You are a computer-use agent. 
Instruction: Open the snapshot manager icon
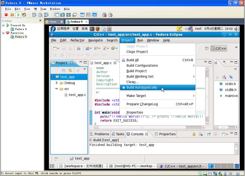[x=46, y=15]
